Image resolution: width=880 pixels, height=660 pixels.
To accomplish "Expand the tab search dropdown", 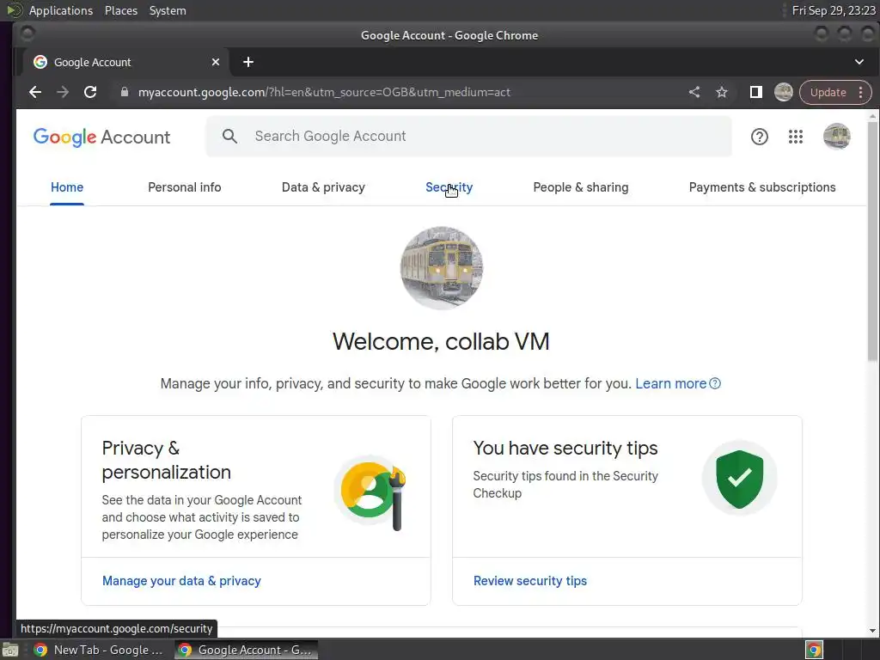I will pos(859,62).
